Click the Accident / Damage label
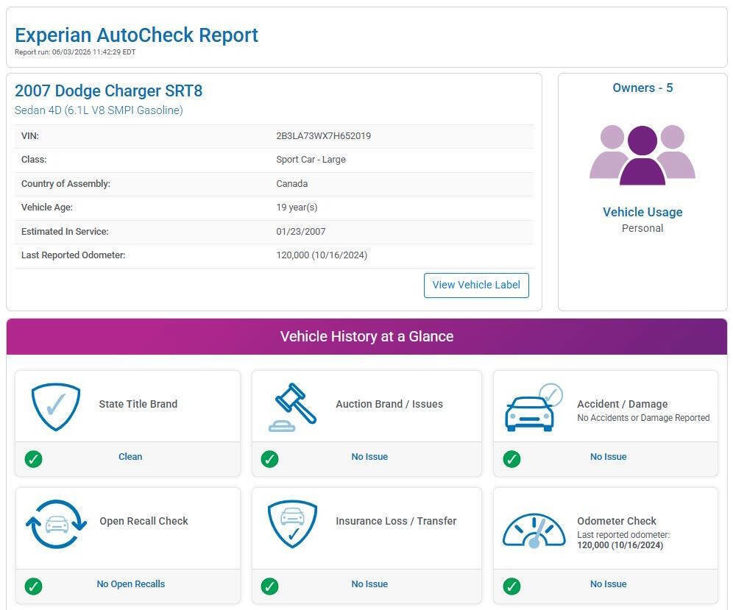Viewport: 733px width, 610px height. tap(622, 404)
